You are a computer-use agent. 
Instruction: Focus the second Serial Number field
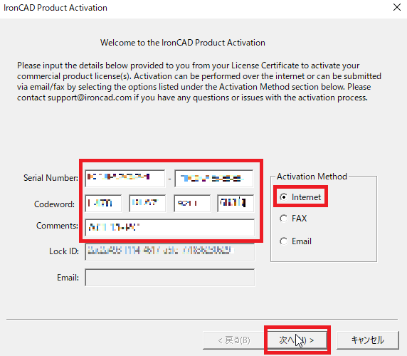tap(214, 179)
